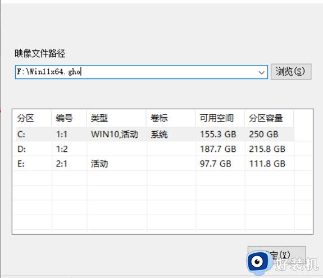
Task: Click the 活动 type cell in E: row
Action: (99, 164)
